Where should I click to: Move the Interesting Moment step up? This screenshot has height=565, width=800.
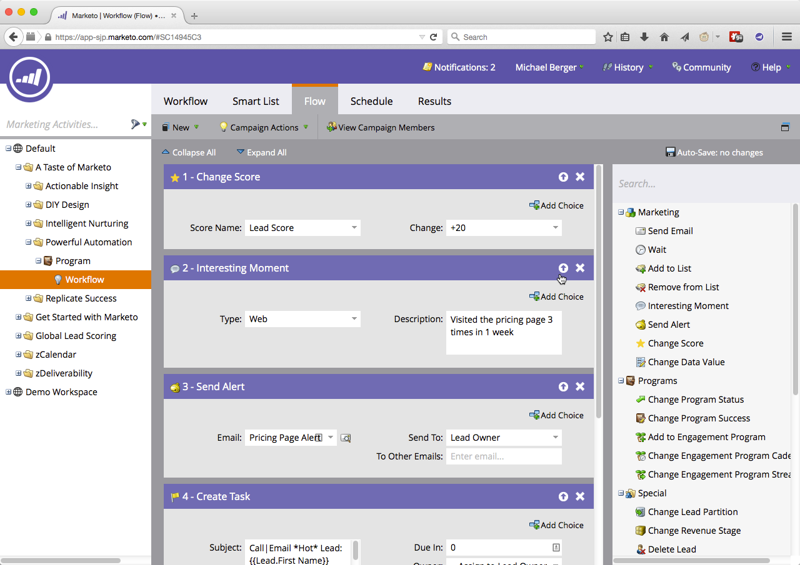[x=563, y=267]
